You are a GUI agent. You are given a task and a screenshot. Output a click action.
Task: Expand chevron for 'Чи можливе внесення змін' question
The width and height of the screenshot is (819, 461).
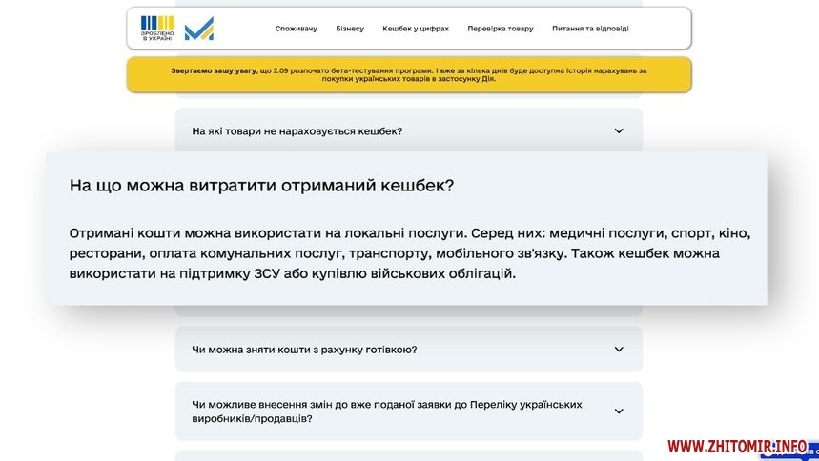click(x=619, y=411)
